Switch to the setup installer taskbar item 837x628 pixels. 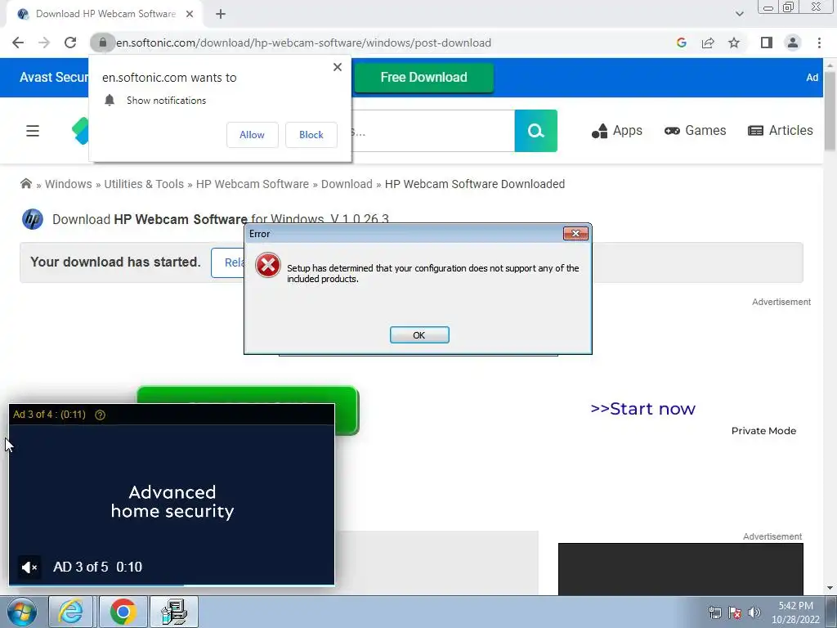174,612
